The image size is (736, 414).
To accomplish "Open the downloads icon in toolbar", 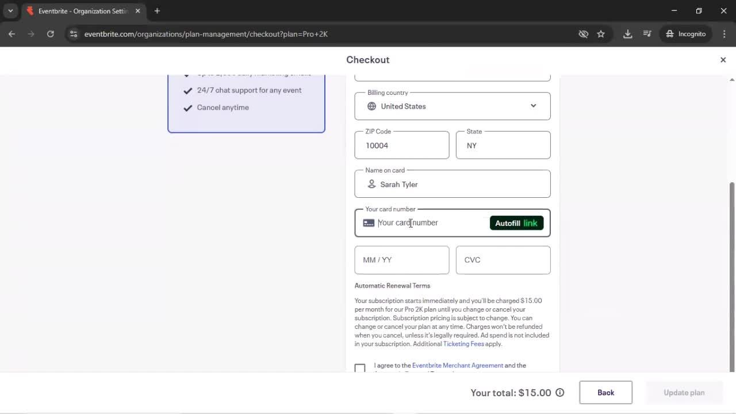I will (x=628, y=34).
